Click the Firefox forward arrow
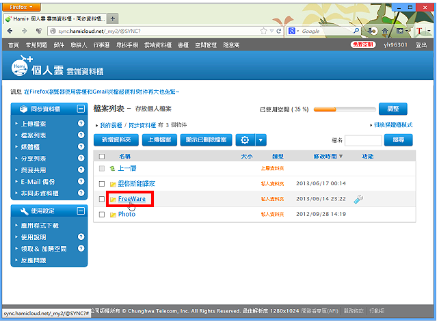Image resolution: width=439 pixels, height=324 pixels. click(x=25, y=31)
